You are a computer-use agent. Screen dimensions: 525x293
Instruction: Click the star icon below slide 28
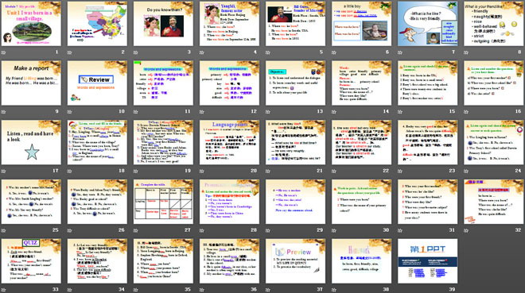[x=202, y=230]
